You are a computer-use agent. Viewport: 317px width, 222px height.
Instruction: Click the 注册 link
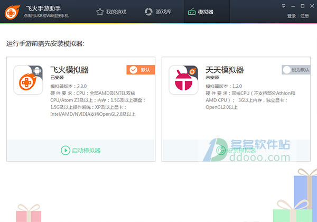point(304,16)
